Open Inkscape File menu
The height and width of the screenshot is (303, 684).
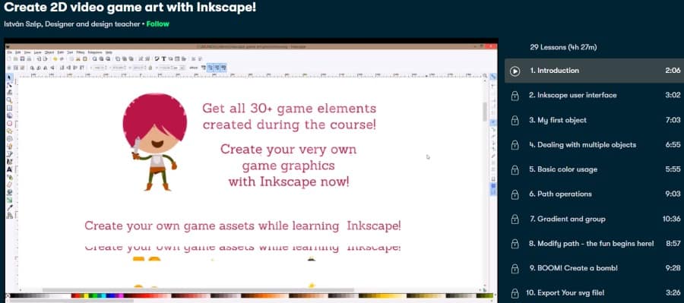(x=10, y=52)
